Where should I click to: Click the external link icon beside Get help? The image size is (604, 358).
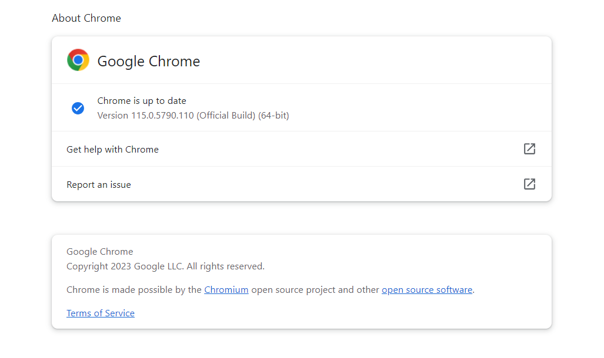[x=529, y=148]
